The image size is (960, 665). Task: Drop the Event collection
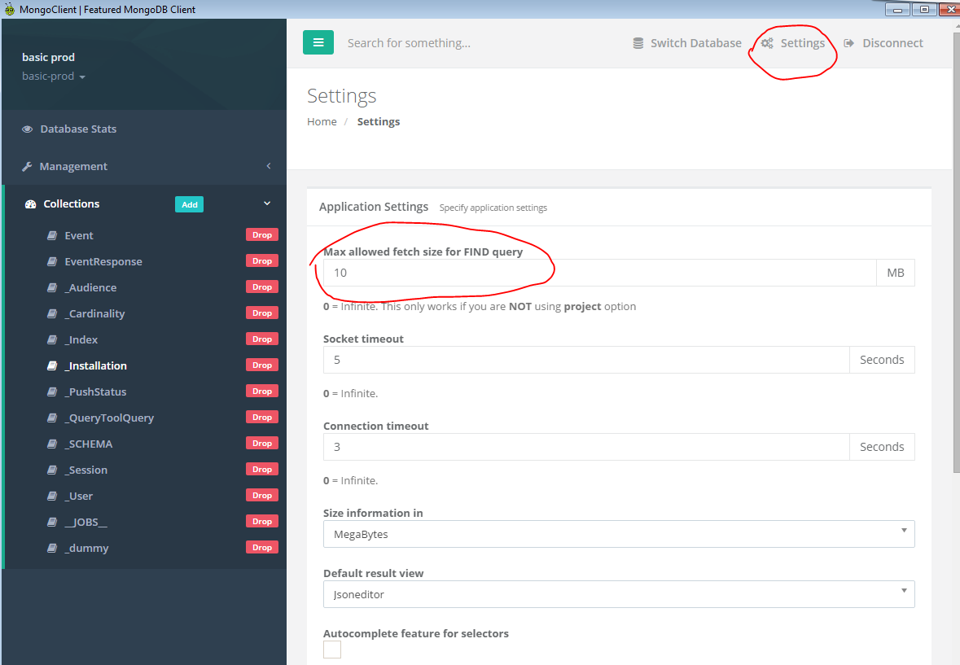tap(262, 235)
